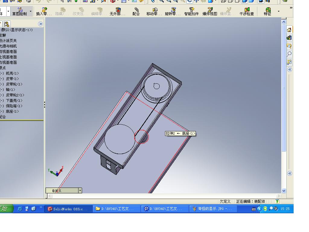This screenshot has height=232, width=309.
Task: Select the 旋转零... rotate component tool
Action: click(173, 11)
